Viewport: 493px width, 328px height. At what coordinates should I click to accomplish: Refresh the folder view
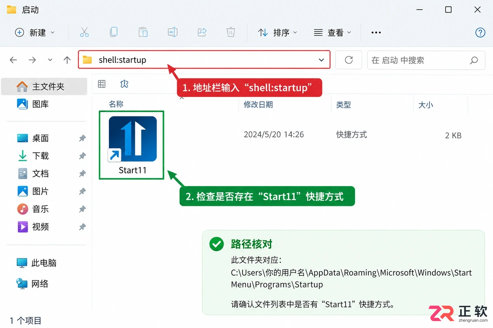point(349,60)
